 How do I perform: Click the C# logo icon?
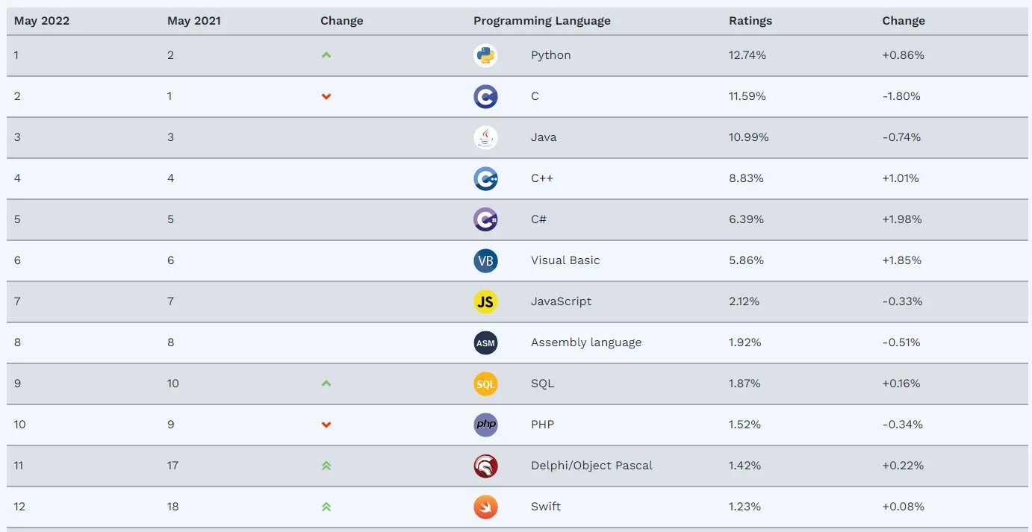(485, 219)
